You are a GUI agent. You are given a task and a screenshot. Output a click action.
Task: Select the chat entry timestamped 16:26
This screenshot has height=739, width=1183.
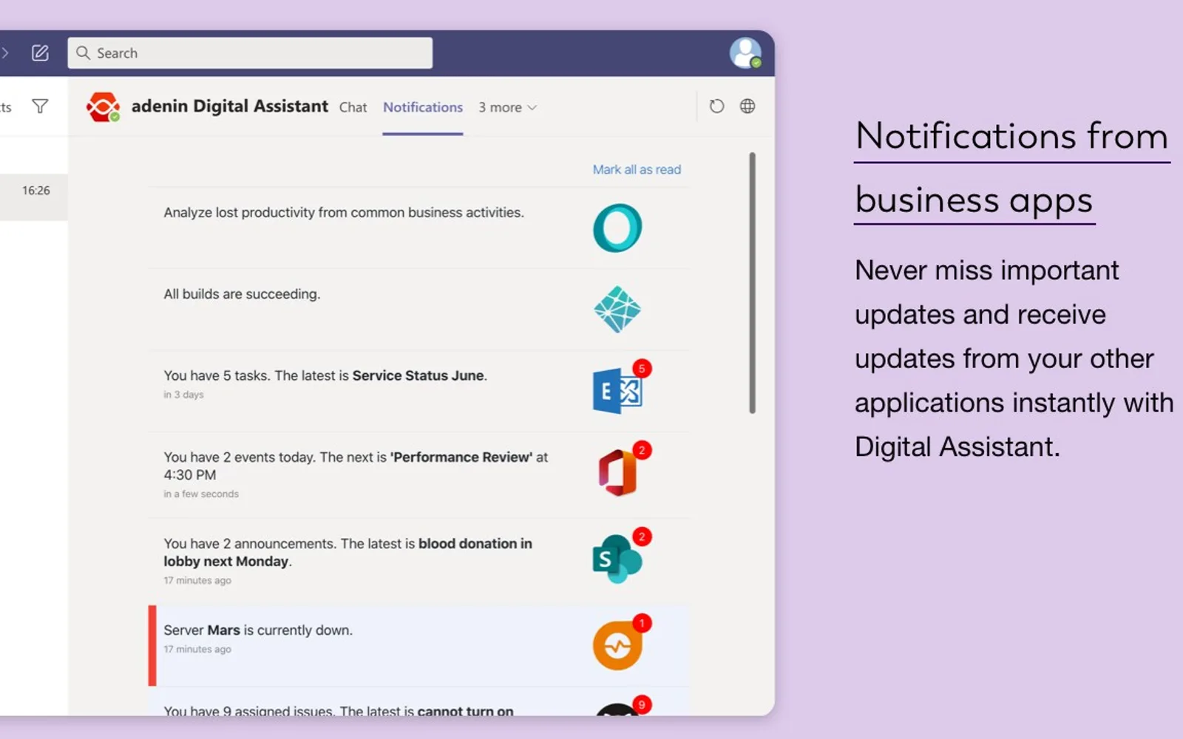point(34,197)
